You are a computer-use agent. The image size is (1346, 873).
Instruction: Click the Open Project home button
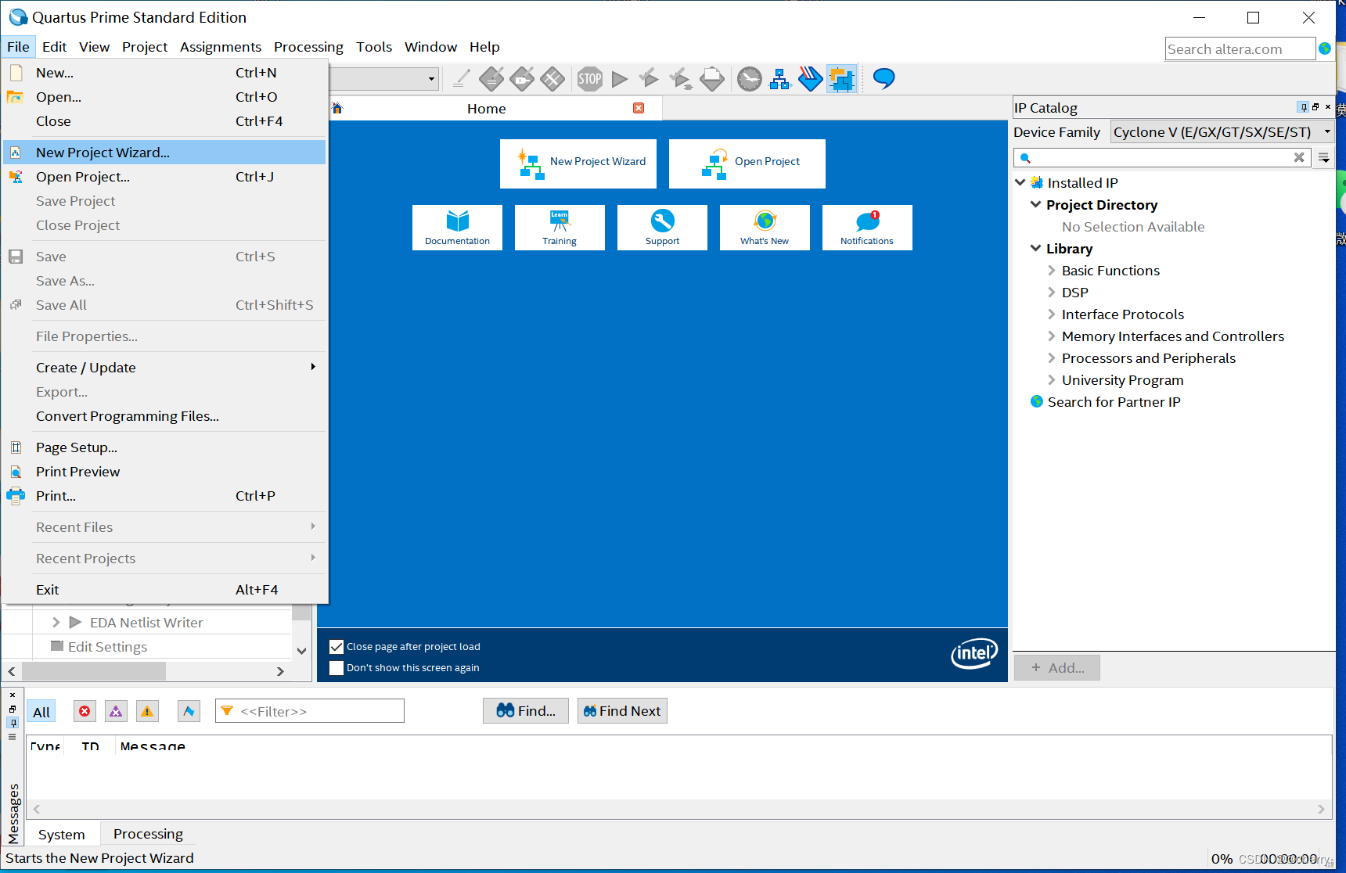[747, 163]
